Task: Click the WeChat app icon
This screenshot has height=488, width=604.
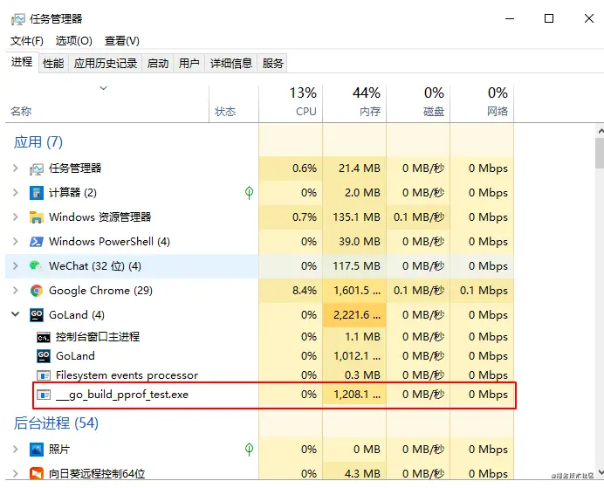Action: (x=36, y=265)
